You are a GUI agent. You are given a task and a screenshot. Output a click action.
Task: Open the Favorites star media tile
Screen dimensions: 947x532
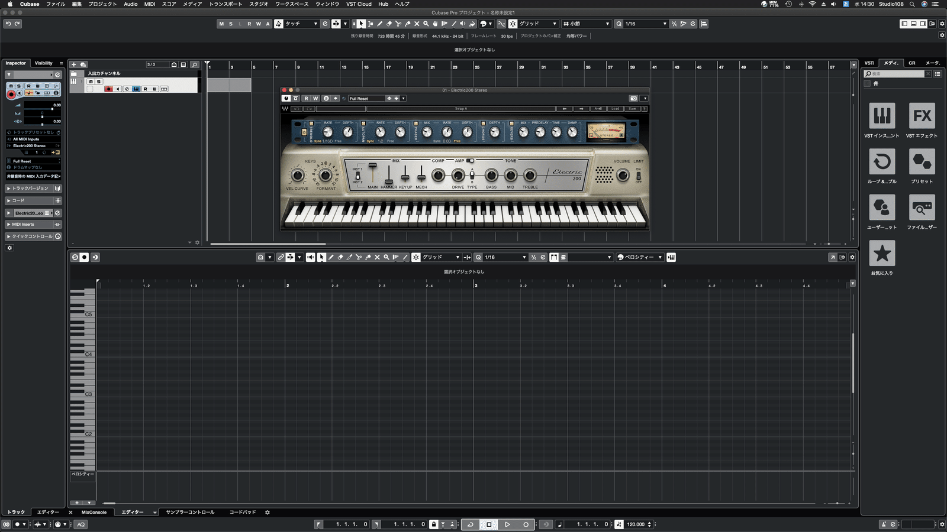pos(882,253)
